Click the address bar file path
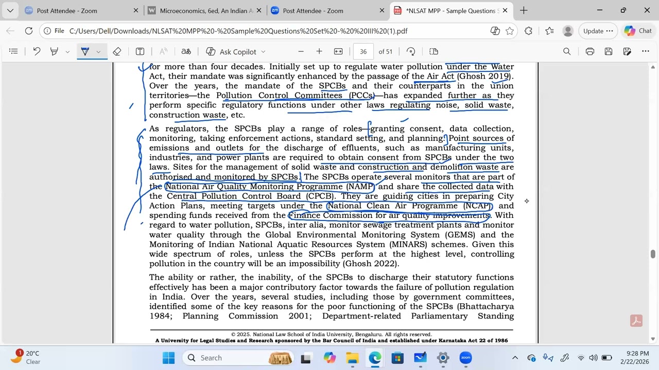The width and height of the screenshot is (659, 370). click(x=238, y=31)
